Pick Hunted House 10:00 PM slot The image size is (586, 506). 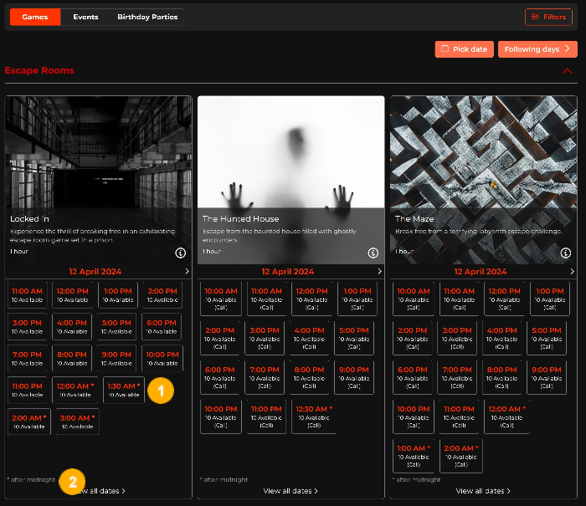[x=221, y=417]
